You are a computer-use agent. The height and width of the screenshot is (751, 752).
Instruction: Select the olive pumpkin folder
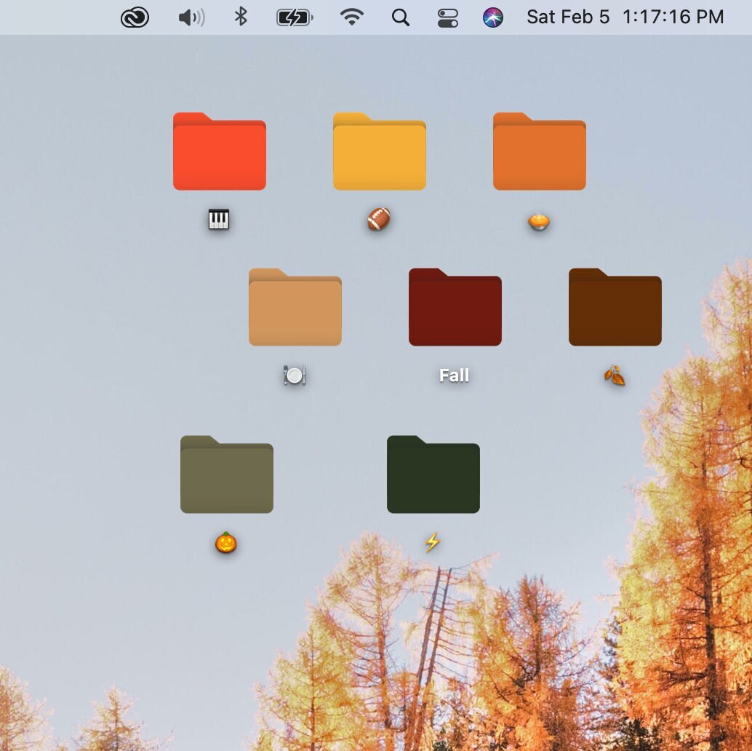[226, 474]
